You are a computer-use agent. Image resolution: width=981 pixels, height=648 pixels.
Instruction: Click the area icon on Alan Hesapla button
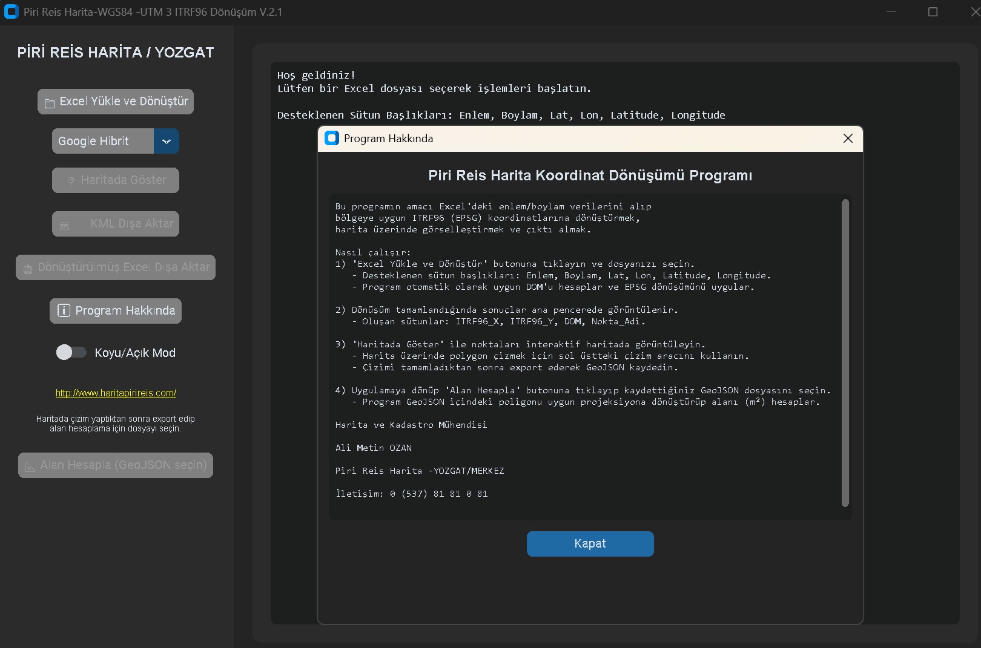(30, 466)
